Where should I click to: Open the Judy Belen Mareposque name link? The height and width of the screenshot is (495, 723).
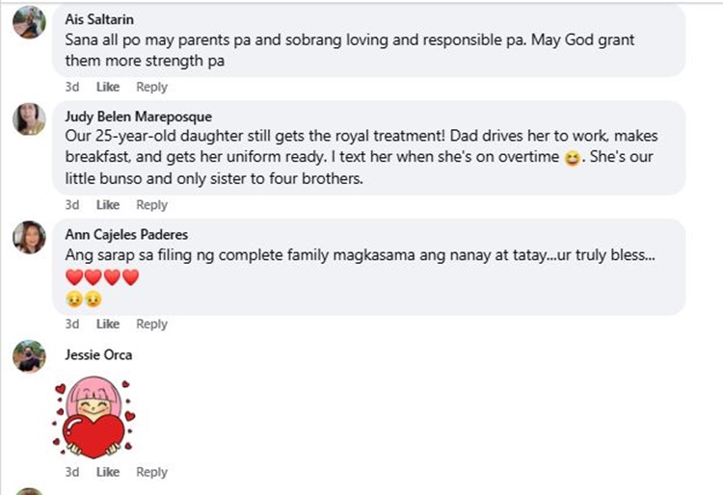[x=138, y=117]
